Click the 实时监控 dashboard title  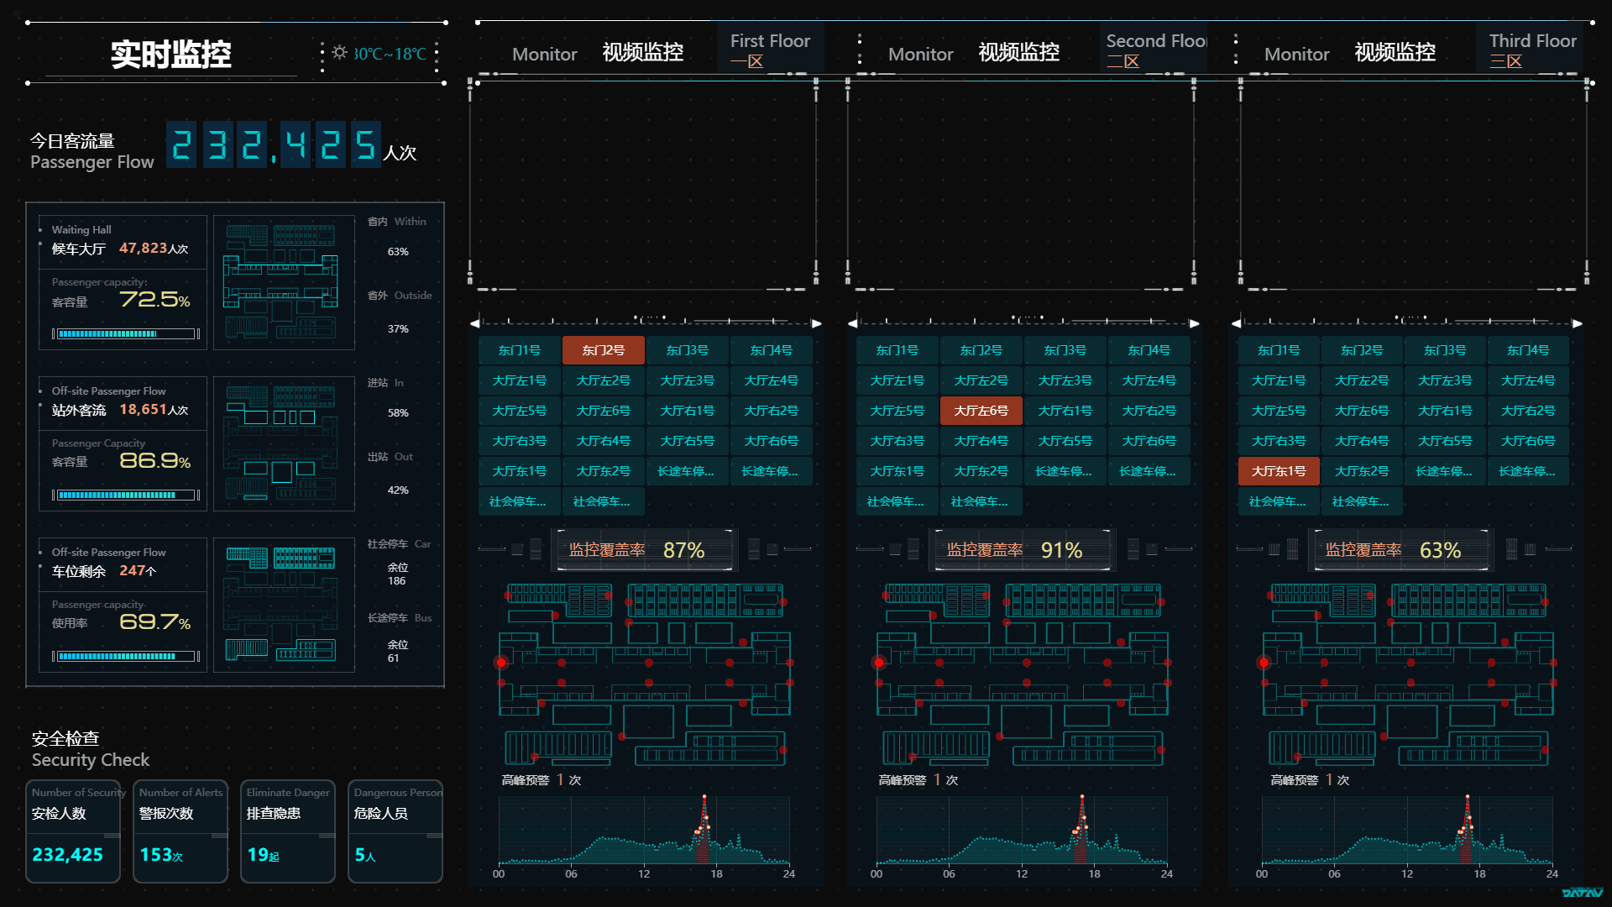point(171,55)
